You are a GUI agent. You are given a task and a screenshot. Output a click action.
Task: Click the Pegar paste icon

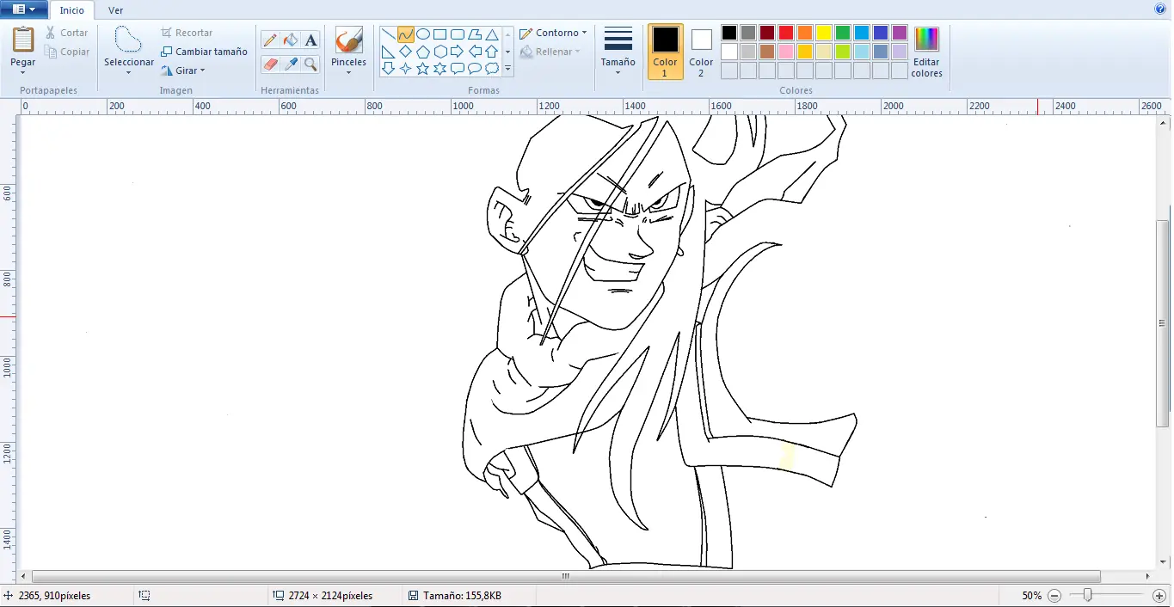coord(23,40)
